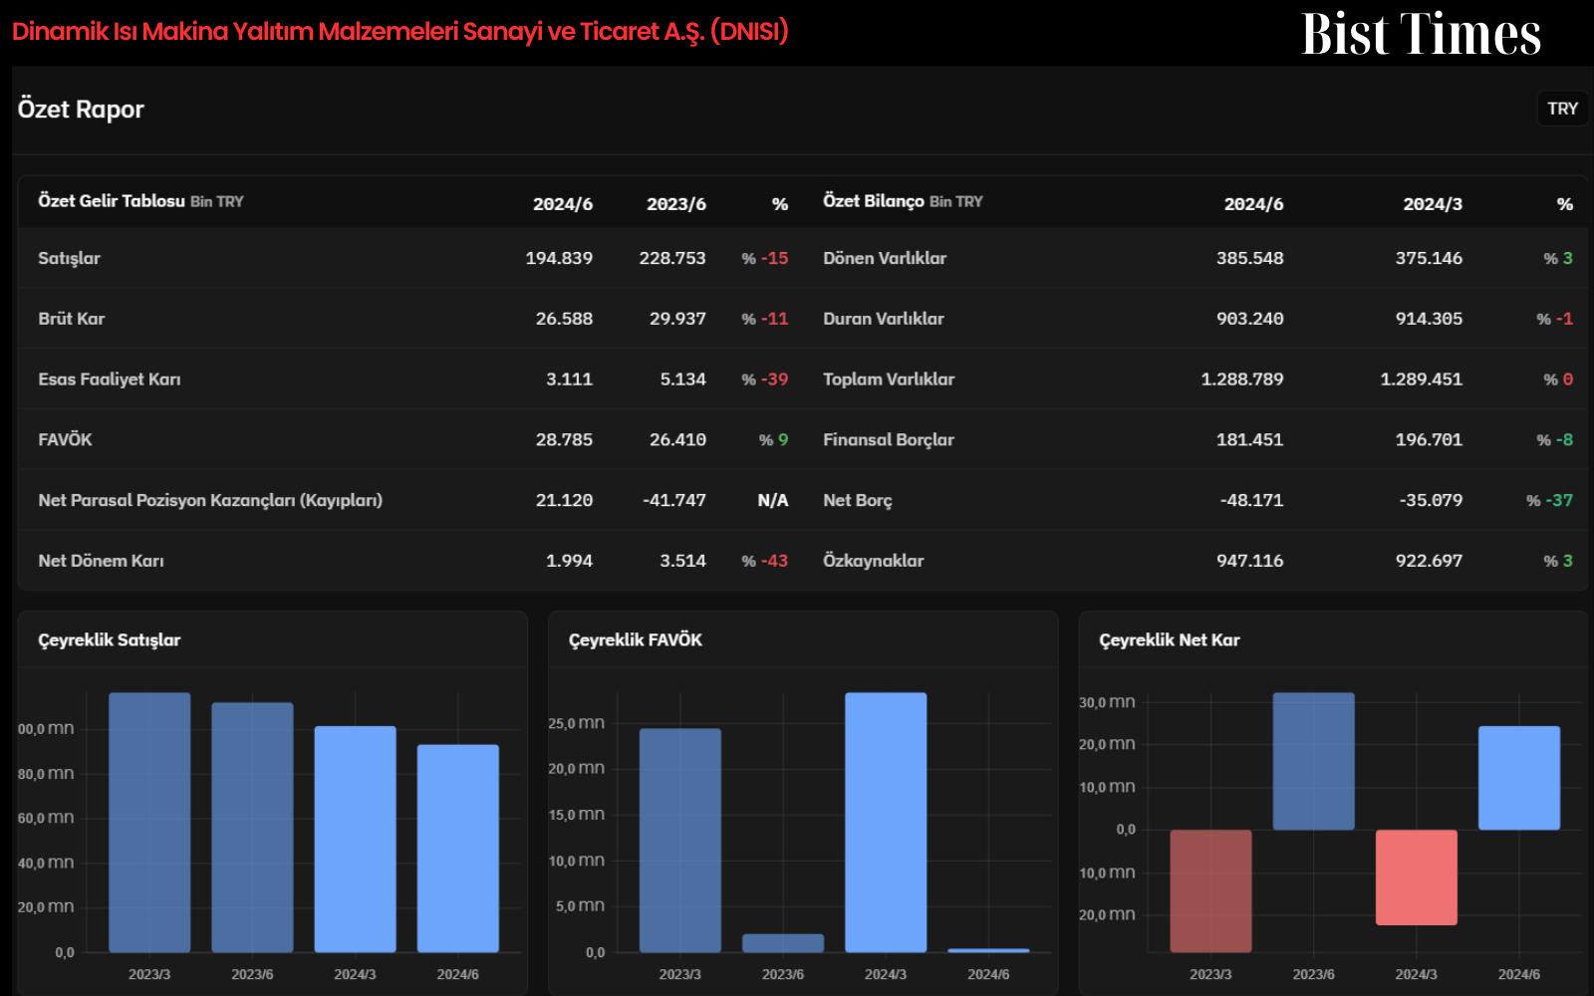Click the Özet Bilanço header

[903, 201]
